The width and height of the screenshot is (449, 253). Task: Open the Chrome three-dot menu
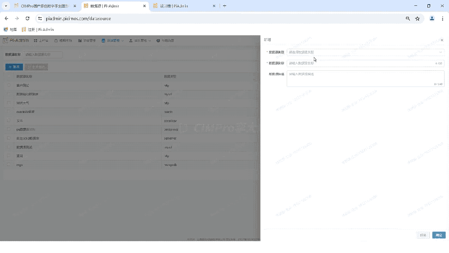(x=442, y=18)
